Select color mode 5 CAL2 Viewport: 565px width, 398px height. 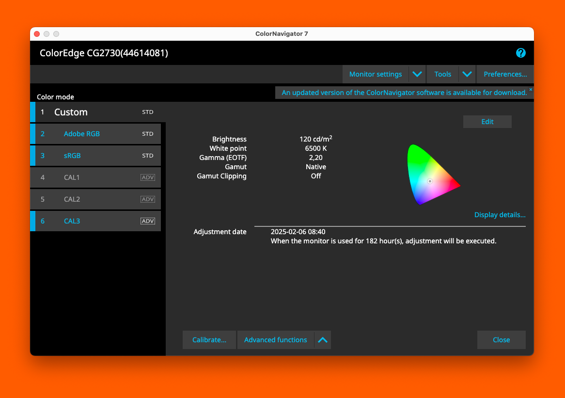point(95,199)
